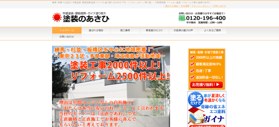Click お問い合わせ・お見積りは今すぐお電話で text
This screenshot has width=279, height=127.
(202, 13)
